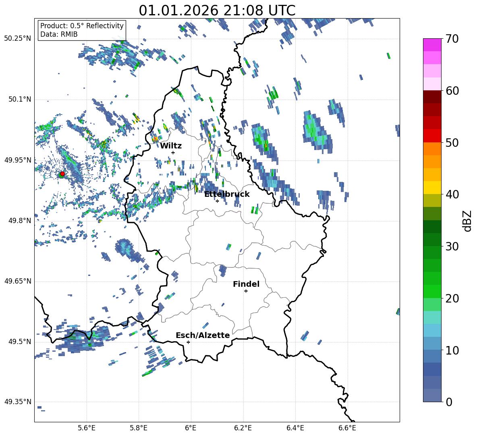This screenshot has height=436, width=477.
Task: Click the Wiltz station cross marker
Action: (x=173, y=152)
